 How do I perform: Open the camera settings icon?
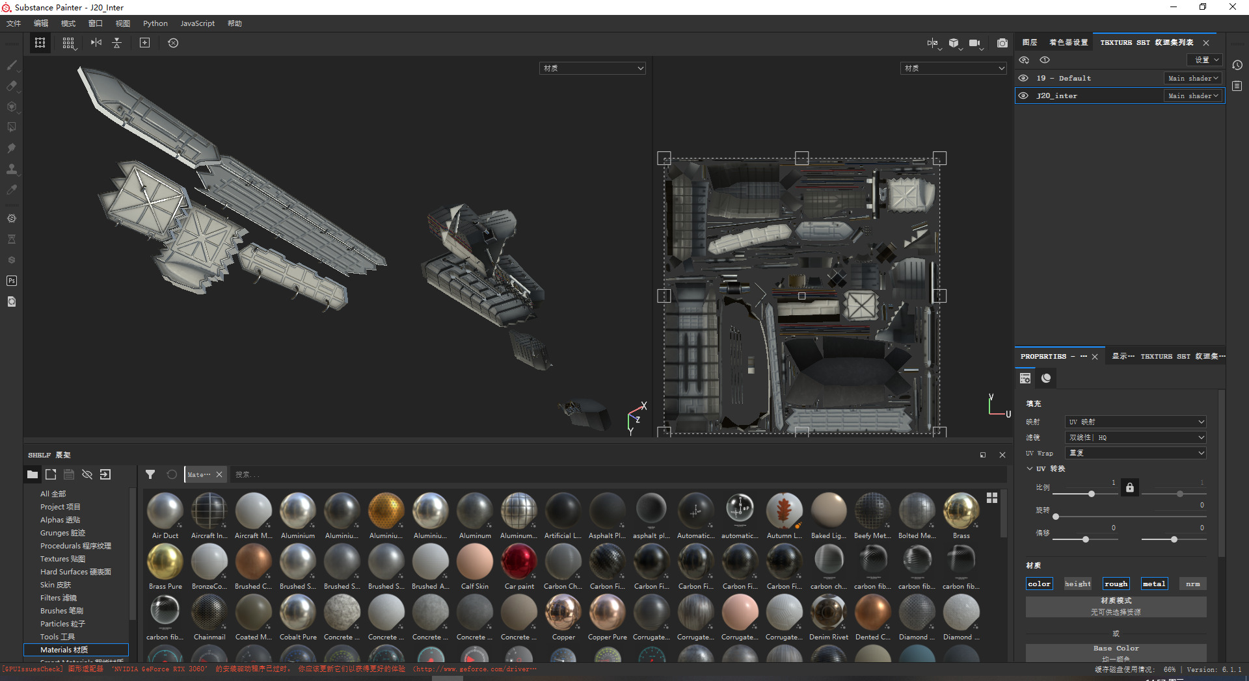(974, 43)
